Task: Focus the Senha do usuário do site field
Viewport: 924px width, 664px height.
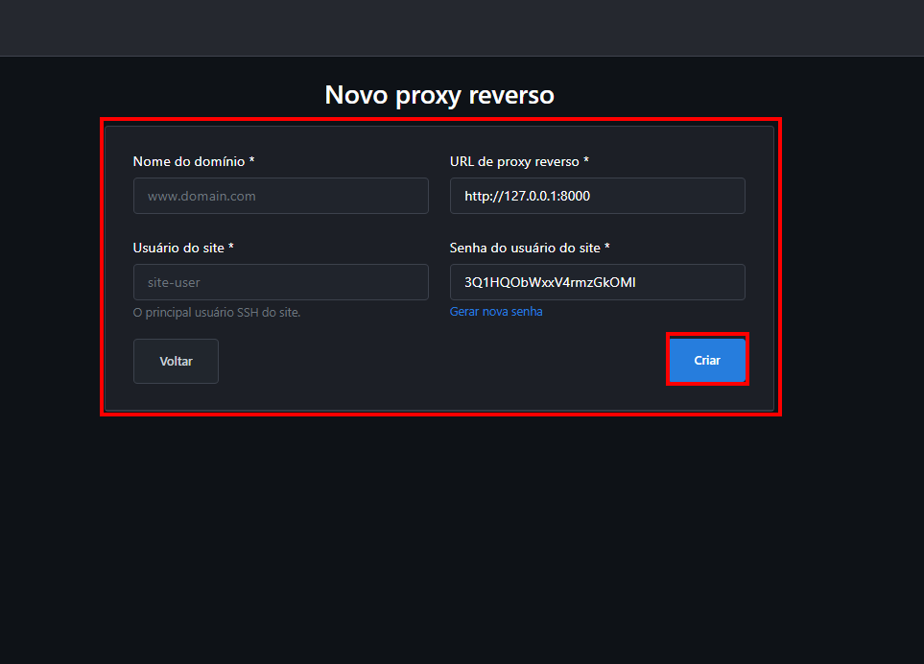Action: 597,282
